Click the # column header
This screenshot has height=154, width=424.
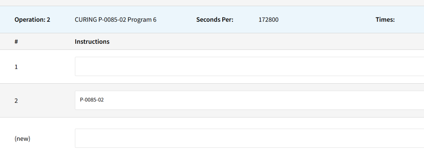tap(16, 42)
